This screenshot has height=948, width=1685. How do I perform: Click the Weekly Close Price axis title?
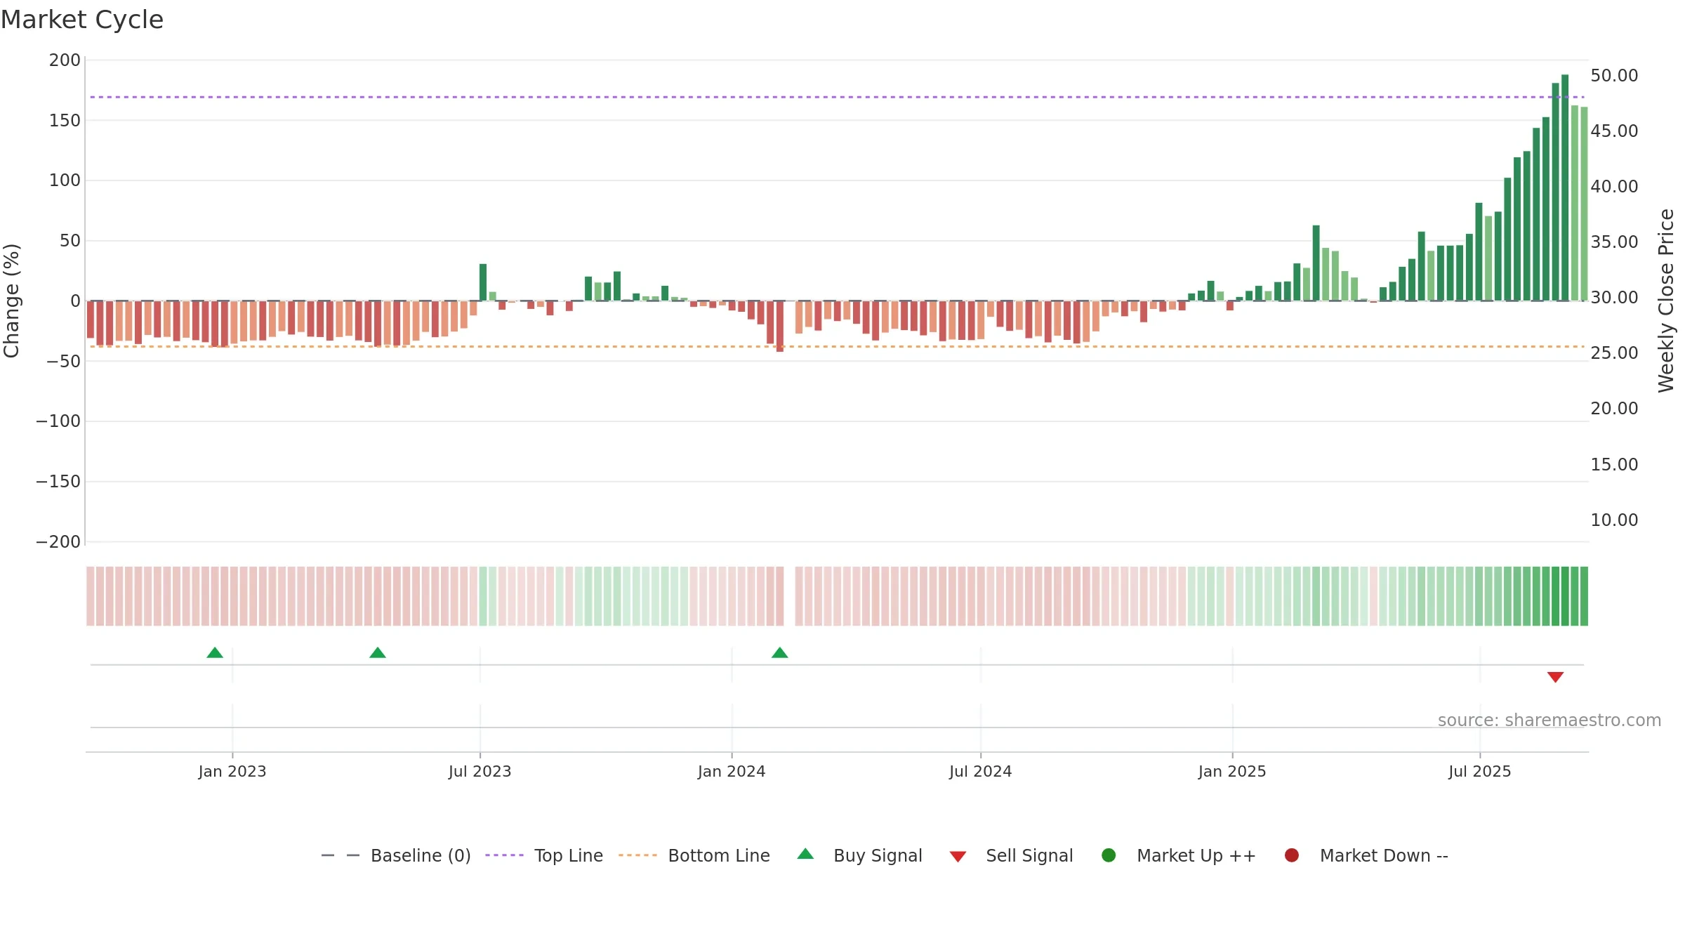pos(1666,301)
